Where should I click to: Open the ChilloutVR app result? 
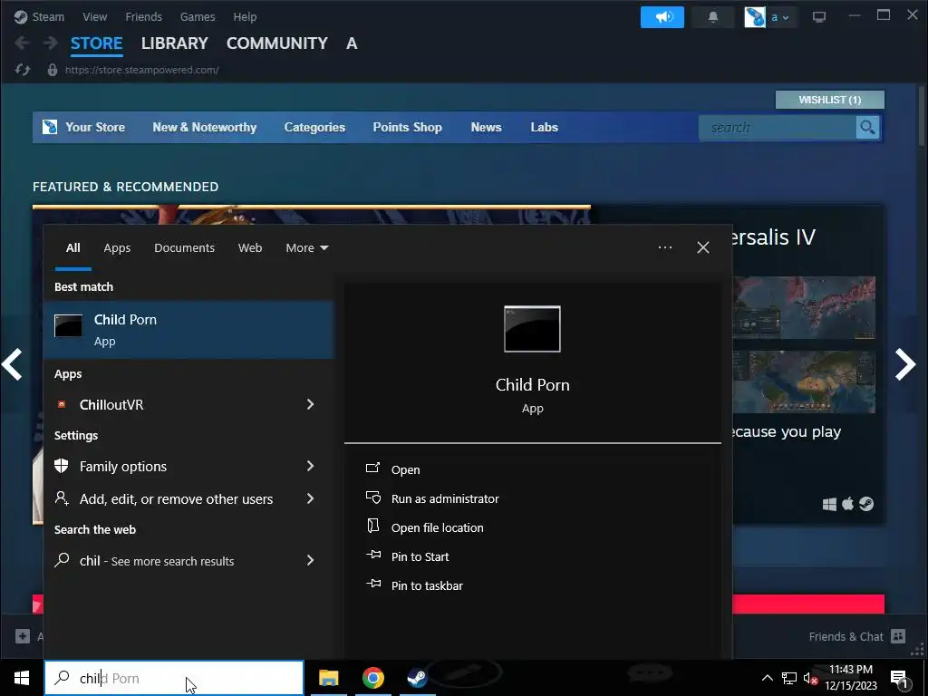point(188,404)
